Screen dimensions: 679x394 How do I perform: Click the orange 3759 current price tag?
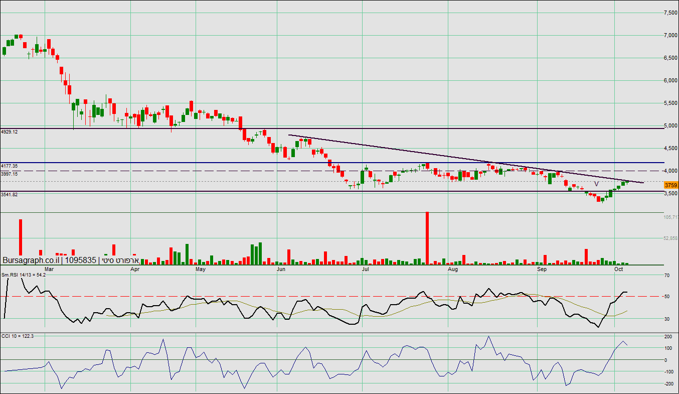click(x=671, y=185)
